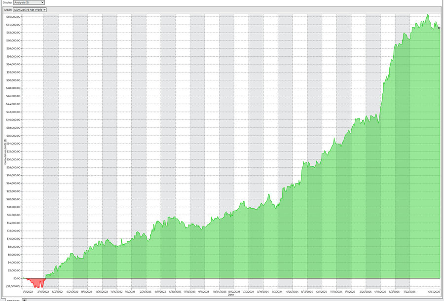Click the 2/21/2023 date label on the x-axis
444x301 pixels.
pyautogui.click(x=145, y=291)
